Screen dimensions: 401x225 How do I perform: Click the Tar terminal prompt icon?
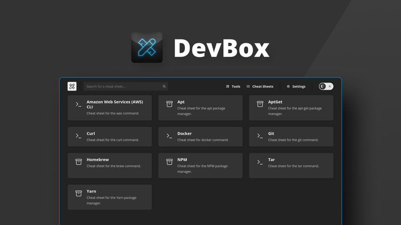click(x=260, y=162)
